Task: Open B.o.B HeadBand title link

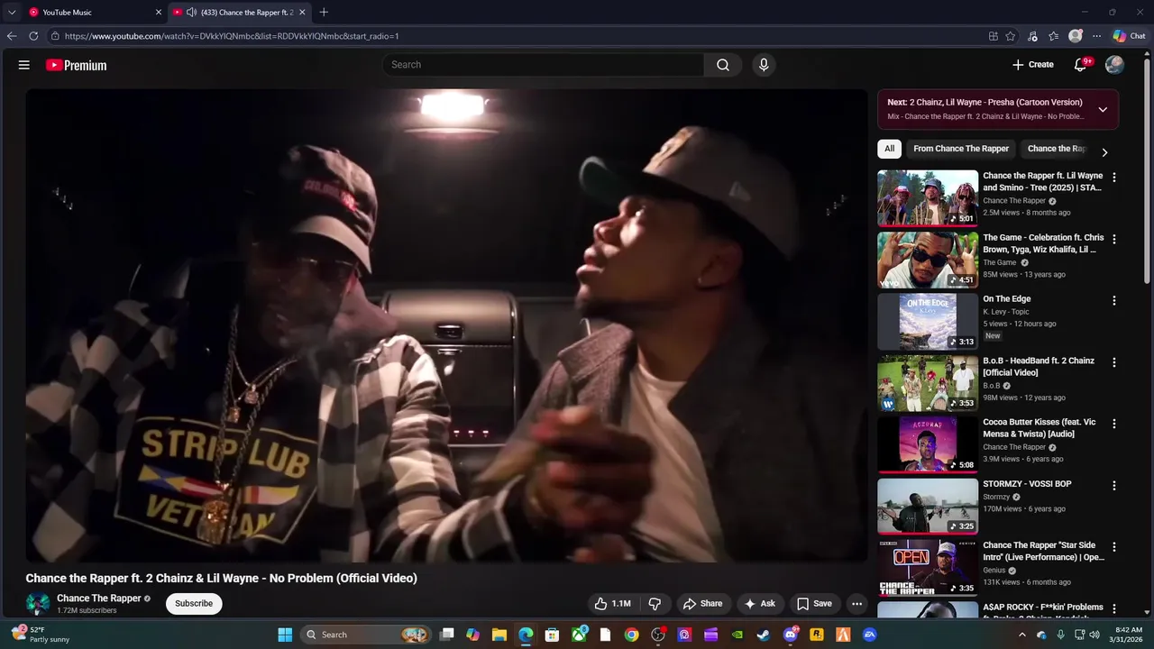Action: pos(1039,367)
